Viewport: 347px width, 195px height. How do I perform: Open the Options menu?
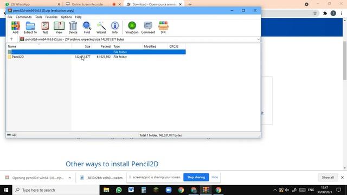[x=66, y=17]
